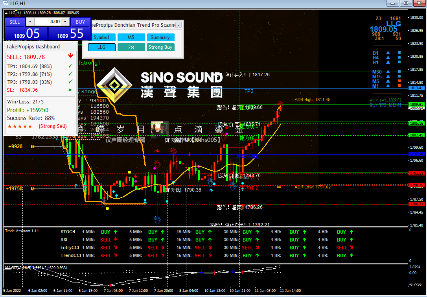Click the blue SELL one-click trading button

(15, 22)
